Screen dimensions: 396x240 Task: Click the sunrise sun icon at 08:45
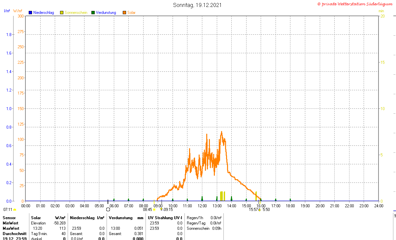click(x=154, y=210)
